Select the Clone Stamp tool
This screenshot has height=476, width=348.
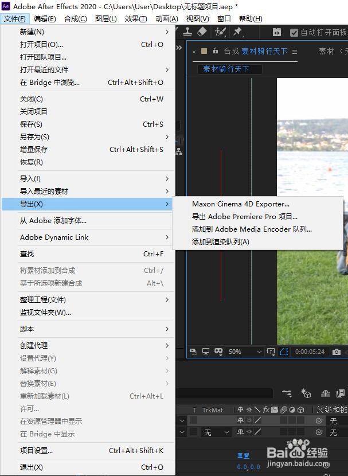(187, 32)
